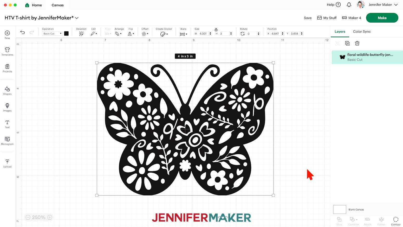Click the 250% zoom level
The width and height of the screenshot is (403, 227).
pos(39,217)
